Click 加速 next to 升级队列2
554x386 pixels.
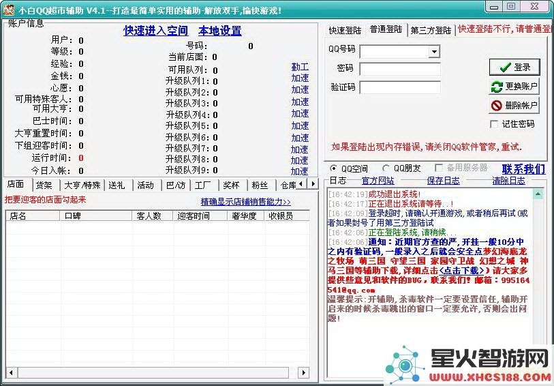click(x=300, y=90)
